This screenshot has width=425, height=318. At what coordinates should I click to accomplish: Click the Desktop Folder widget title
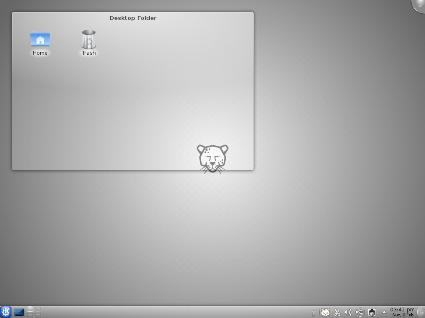point(133,18)
